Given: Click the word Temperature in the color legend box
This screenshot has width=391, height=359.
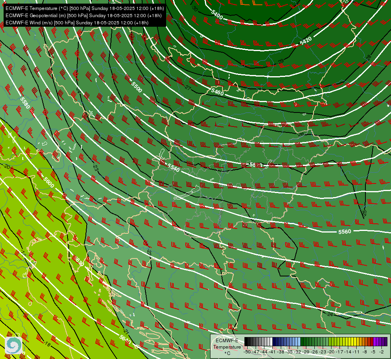Looking at the screenshot, I should pyautogui.click(x=227, y=347).
